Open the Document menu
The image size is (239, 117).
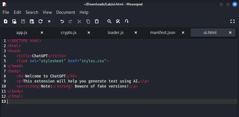coord(66,12)
